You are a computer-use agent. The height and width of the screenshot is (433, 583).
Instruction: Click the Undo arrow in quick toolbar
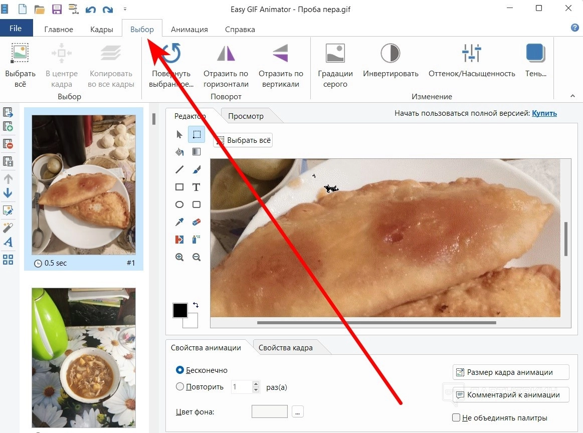tap(91, 10)
